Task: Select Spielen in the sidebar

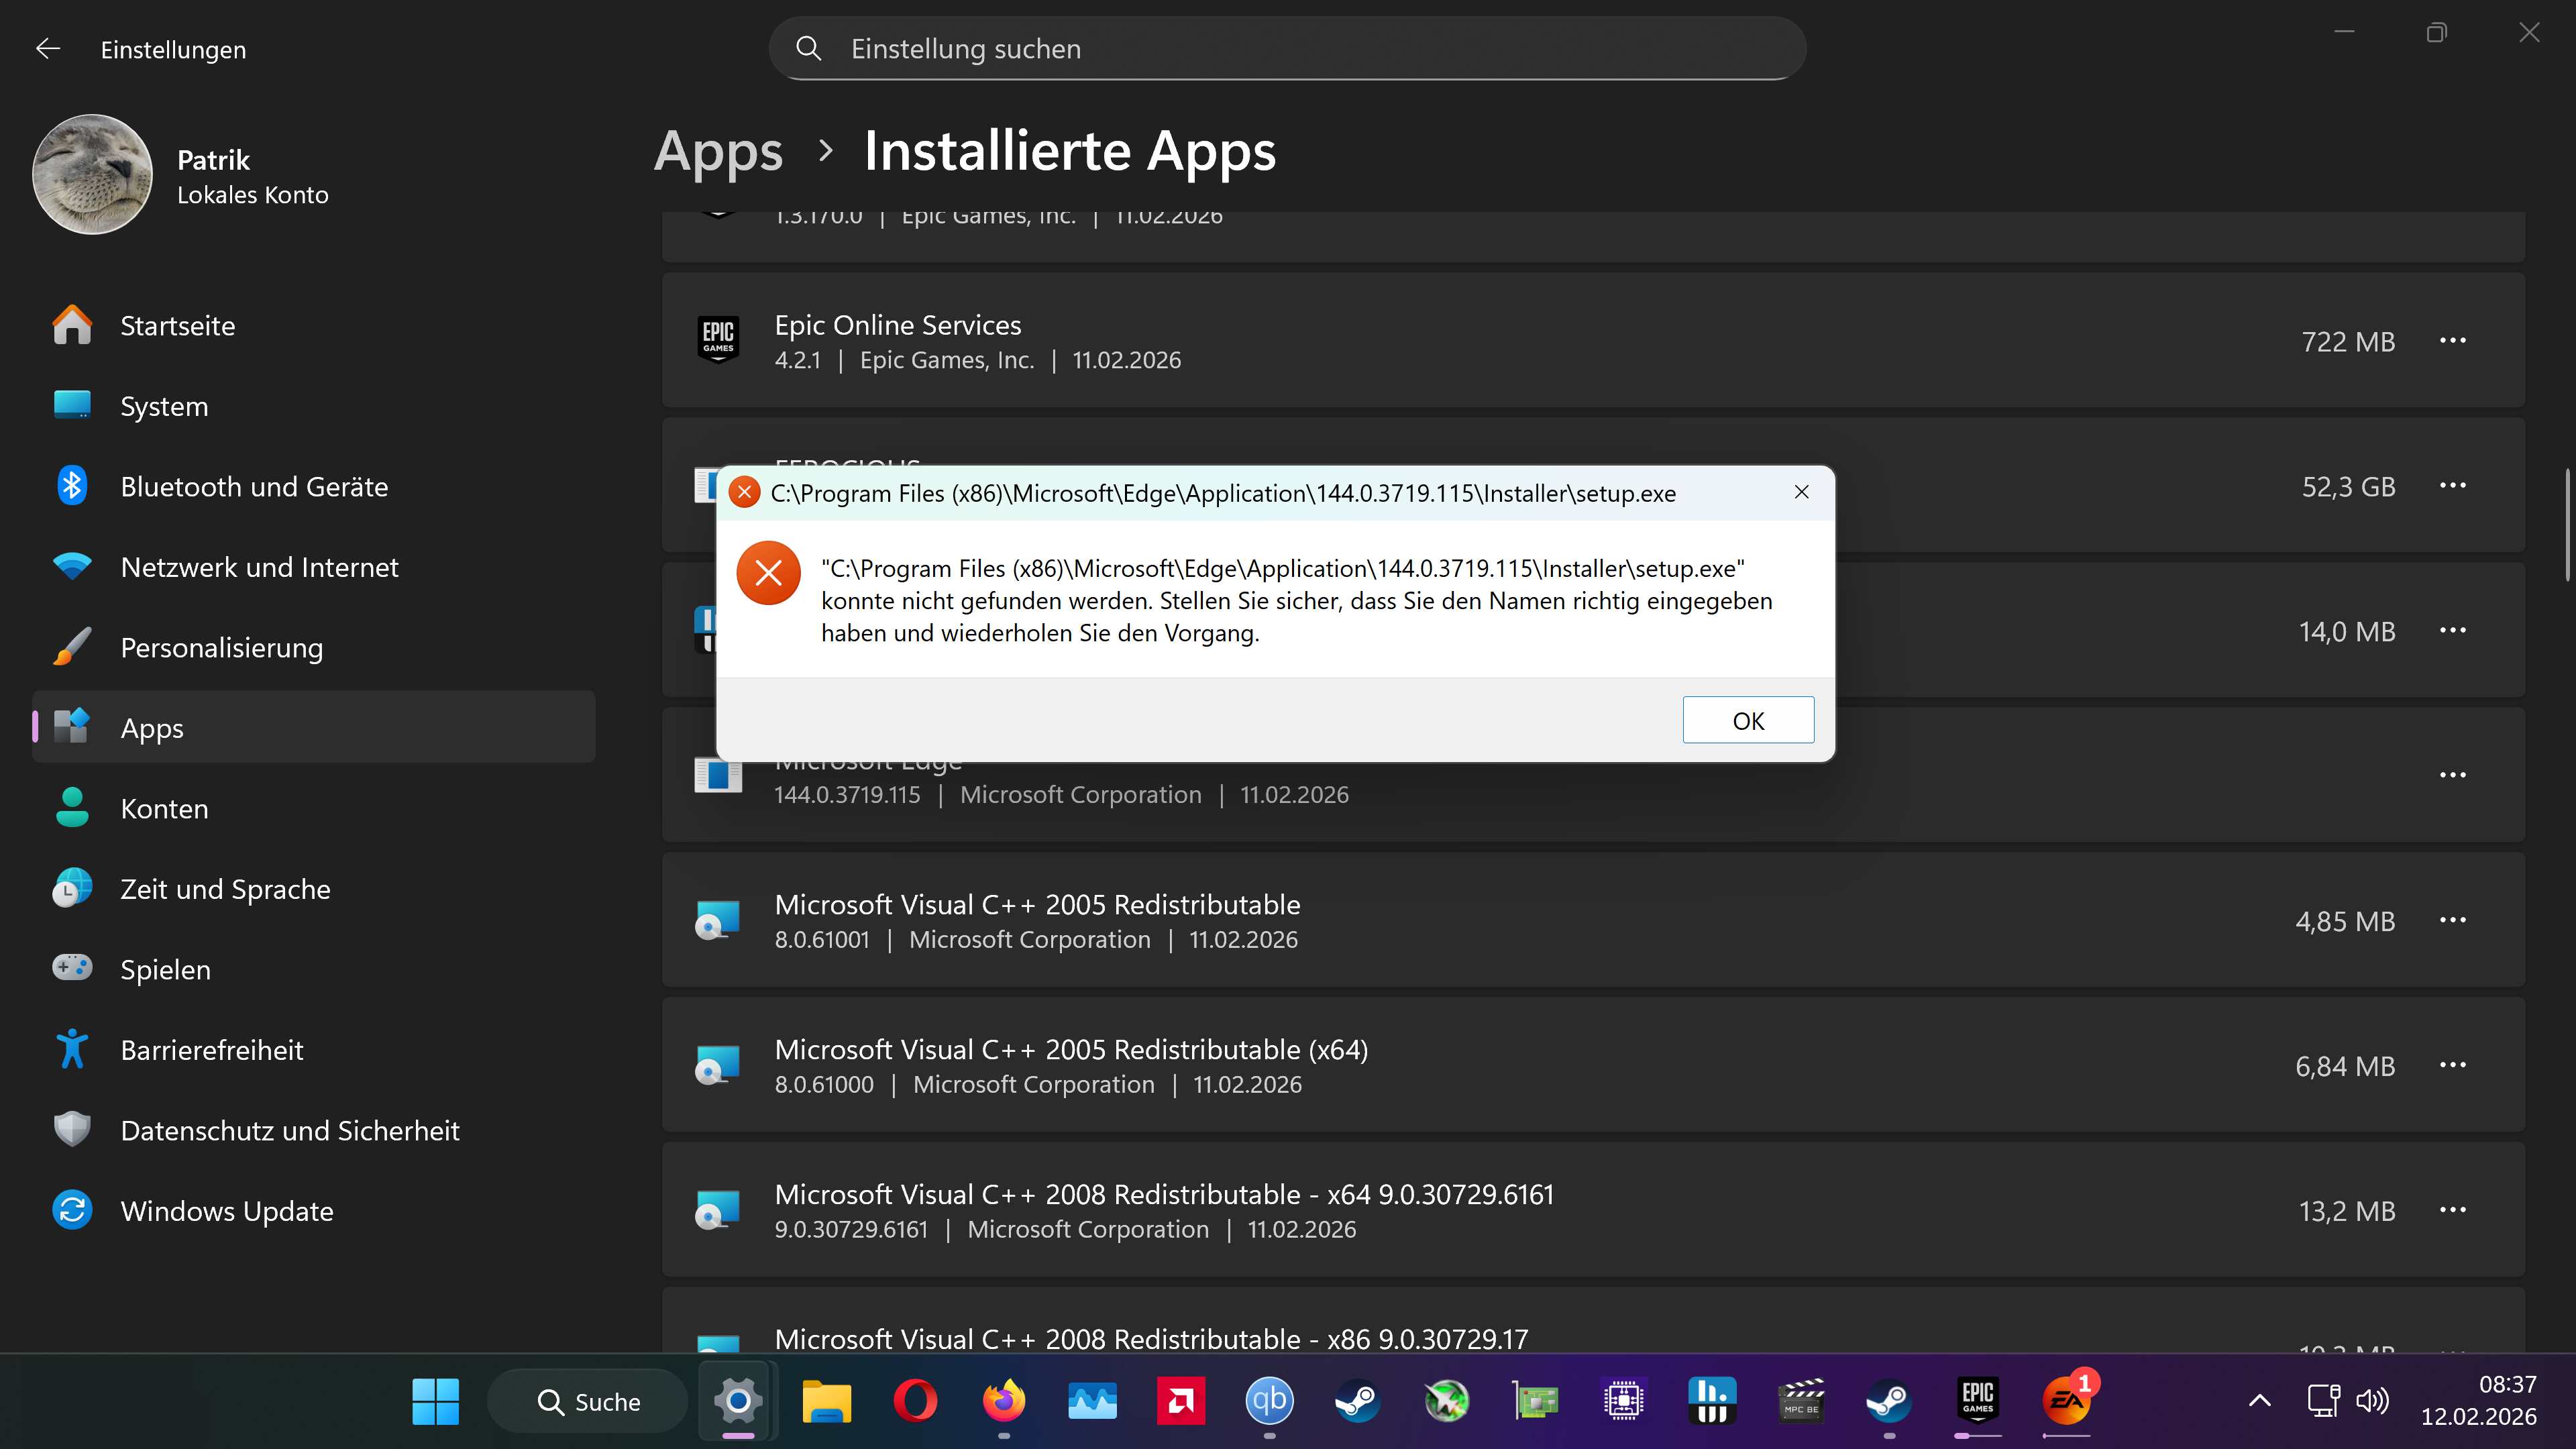Action: (x=166, y=969)
